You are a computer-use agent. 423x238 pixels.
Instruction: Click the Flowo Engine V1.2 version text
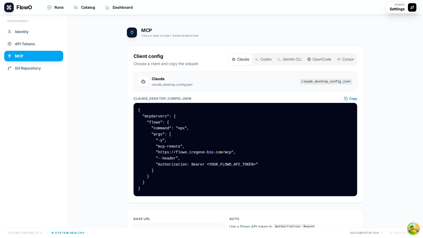coord(25,233)
